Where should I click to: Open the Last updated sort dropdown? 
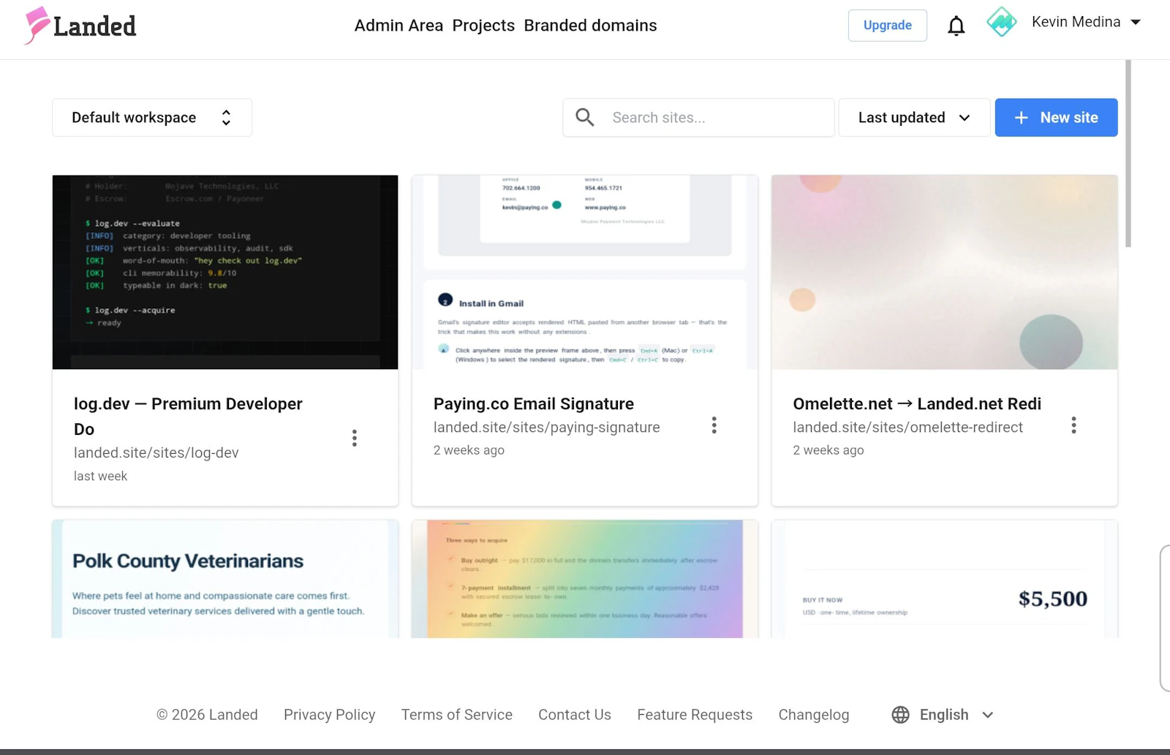tap(914, 118)
